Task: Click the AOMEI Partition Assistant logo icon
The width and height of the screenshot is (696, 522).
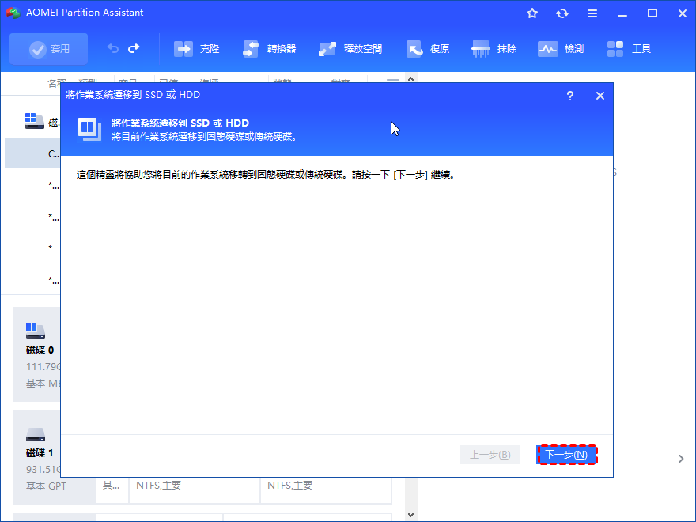Action: [13, 13]
